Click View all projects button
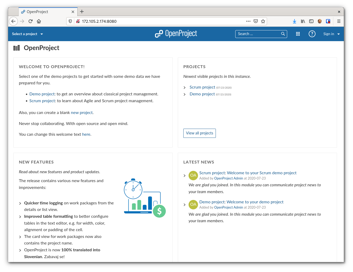This screenshot has width=353, height=272. (200, 133)
